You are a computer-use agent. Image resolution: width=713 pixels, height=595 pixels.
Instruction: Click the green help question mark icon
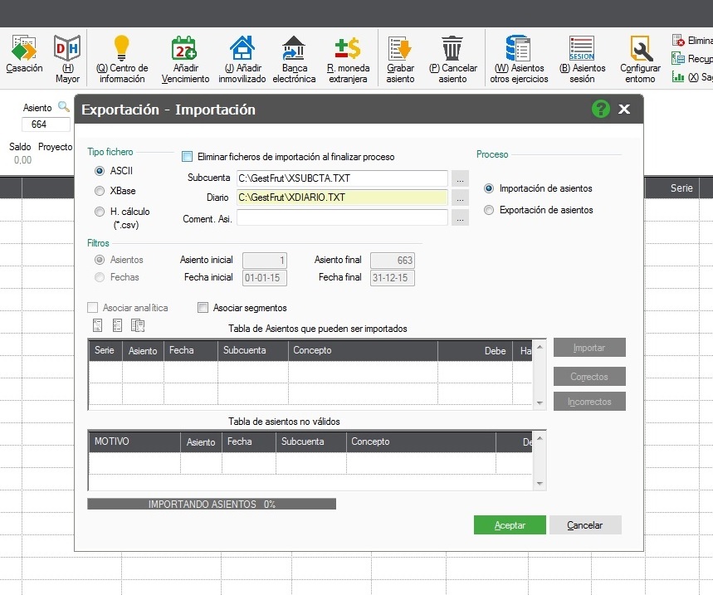[x=600, y=109]
